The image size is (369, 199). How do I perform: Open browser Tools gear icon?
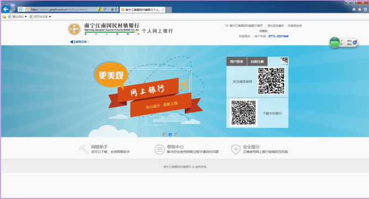click(x=365, y=9)
